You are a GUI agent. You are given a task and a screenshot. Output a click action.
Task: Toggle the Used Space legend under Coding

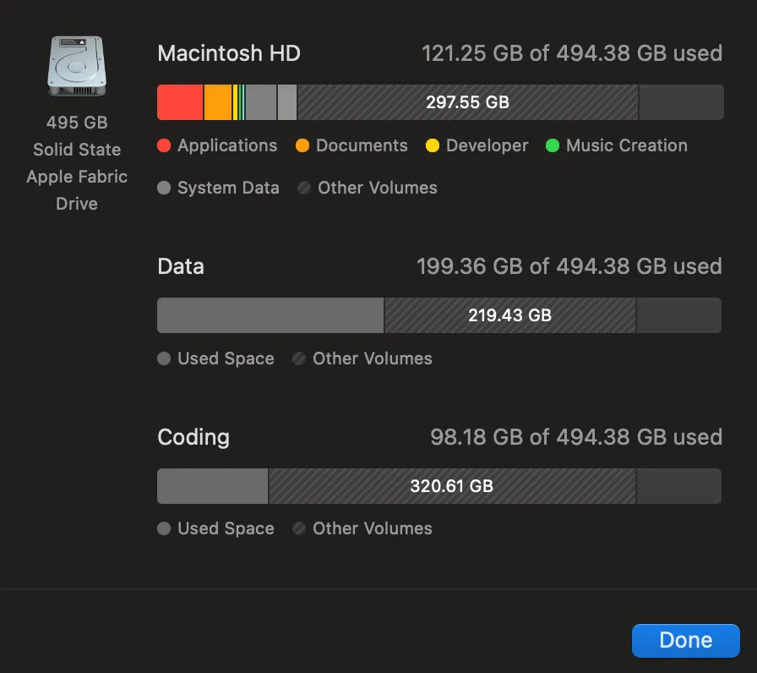(x=163, y=528)
